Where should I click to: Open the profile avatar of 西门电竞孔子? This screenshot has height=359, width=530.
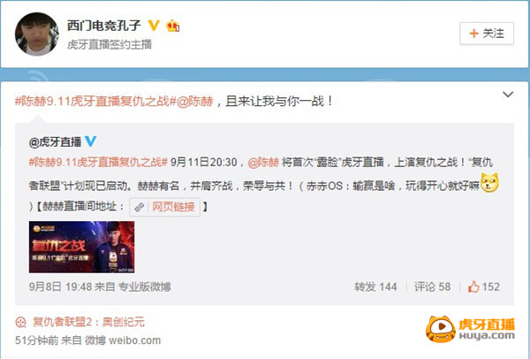pos(37,34)
